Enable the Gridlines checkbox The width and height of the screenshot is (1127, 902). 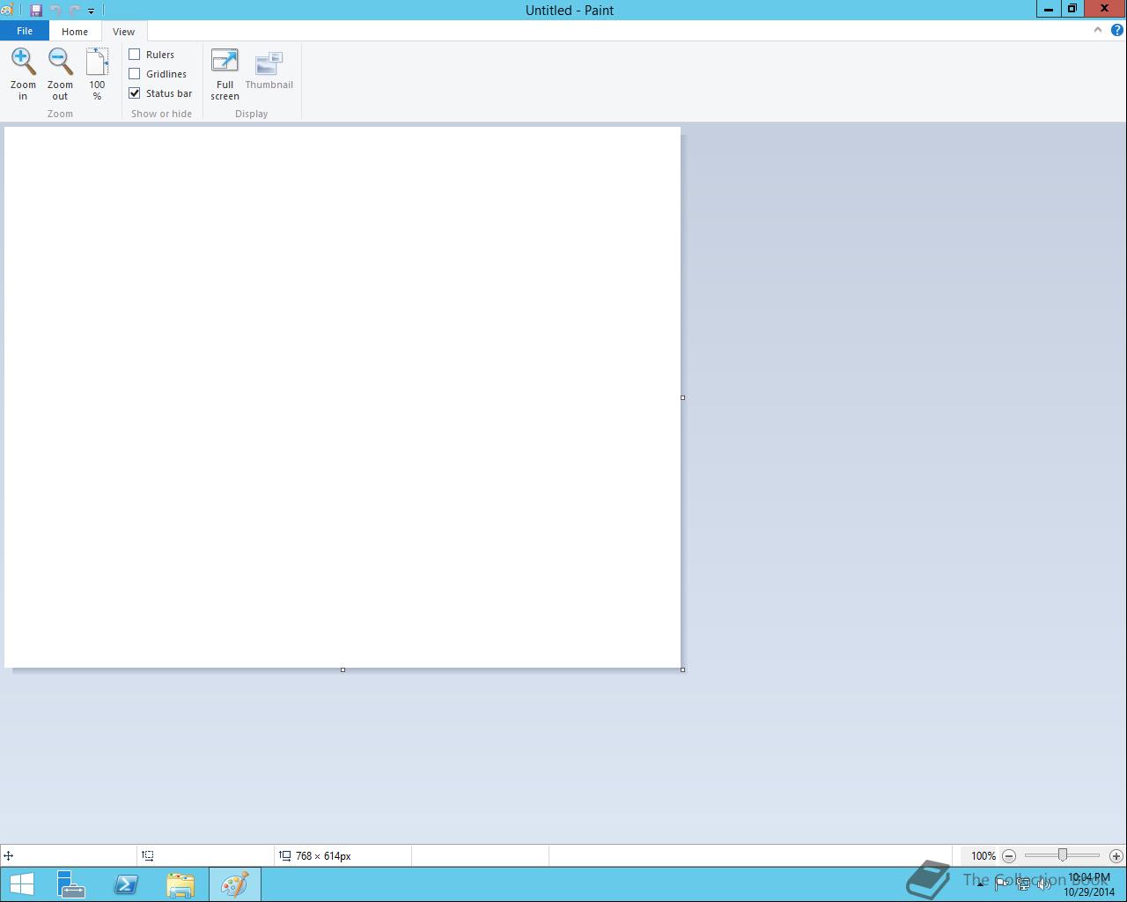(135, 74)
